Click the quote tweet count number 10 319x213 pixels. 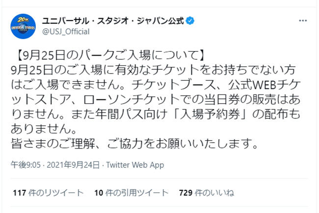(98, 192)
